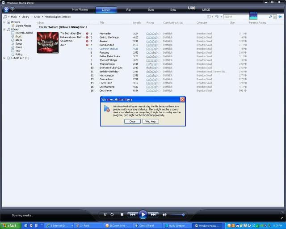Select the track Thunderhorse
This screenshot has width=286, height=229.
pos(107,64)
